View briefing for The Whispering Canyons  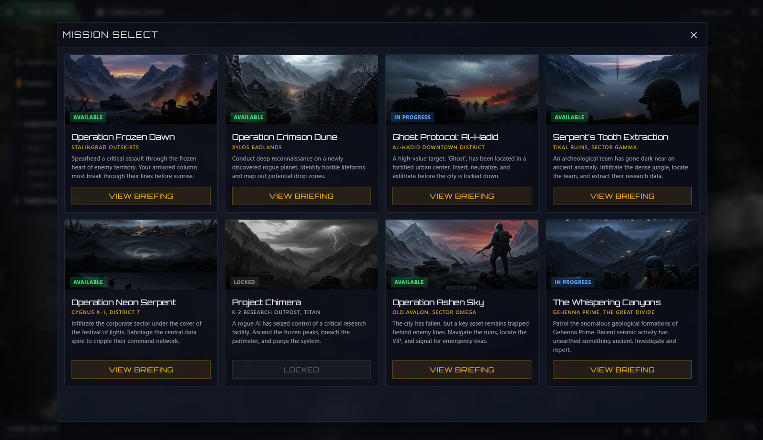click(622, 370)
